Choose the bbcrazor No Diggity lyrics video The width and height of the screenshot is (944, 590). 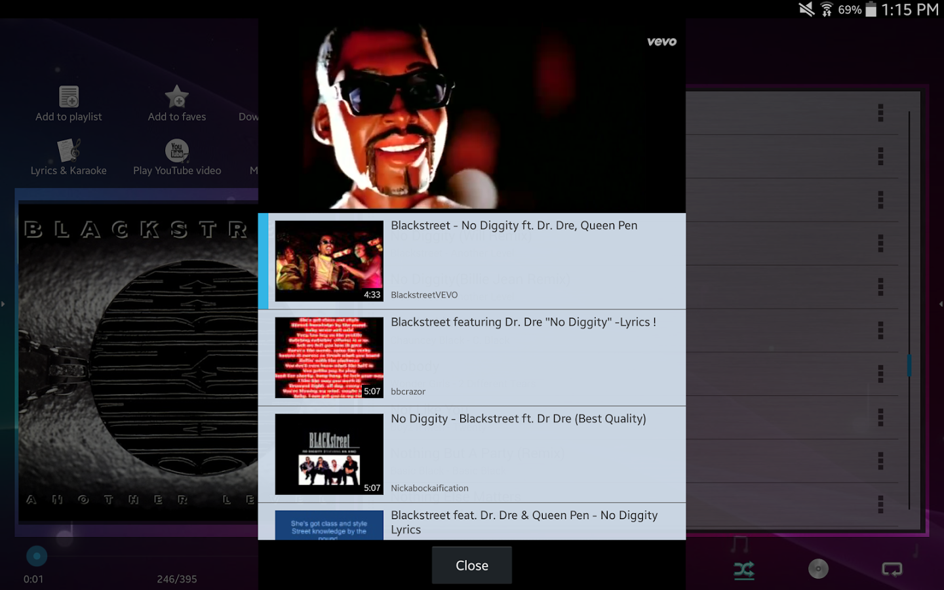tap(472, 357)
